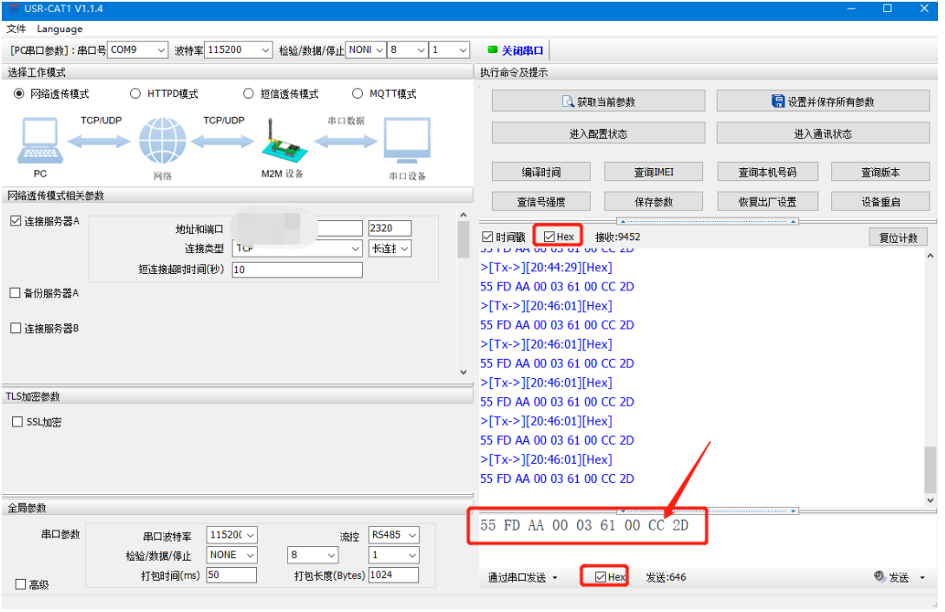Open the TCP connection type dropdown
945x612 pixels.
tap(298, 249)
